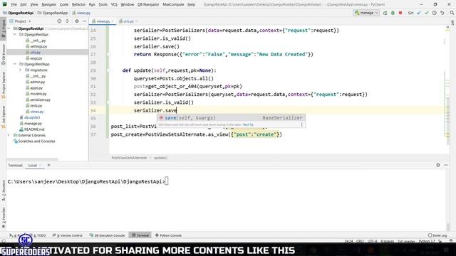
Task: Hide the Terminal panel
Action: [446, 165]
